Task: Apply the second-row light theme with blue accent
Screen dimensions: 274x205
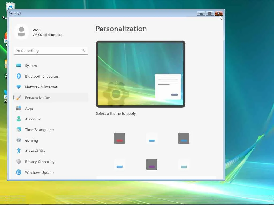Action: coord(120,164)
